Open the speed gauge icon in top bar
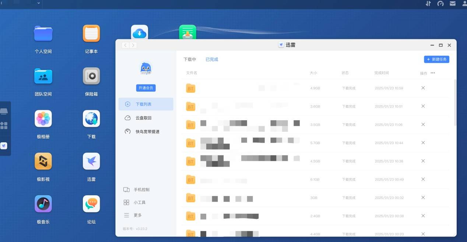This screenshot has width=467, height=242. [x=440, y=4]
